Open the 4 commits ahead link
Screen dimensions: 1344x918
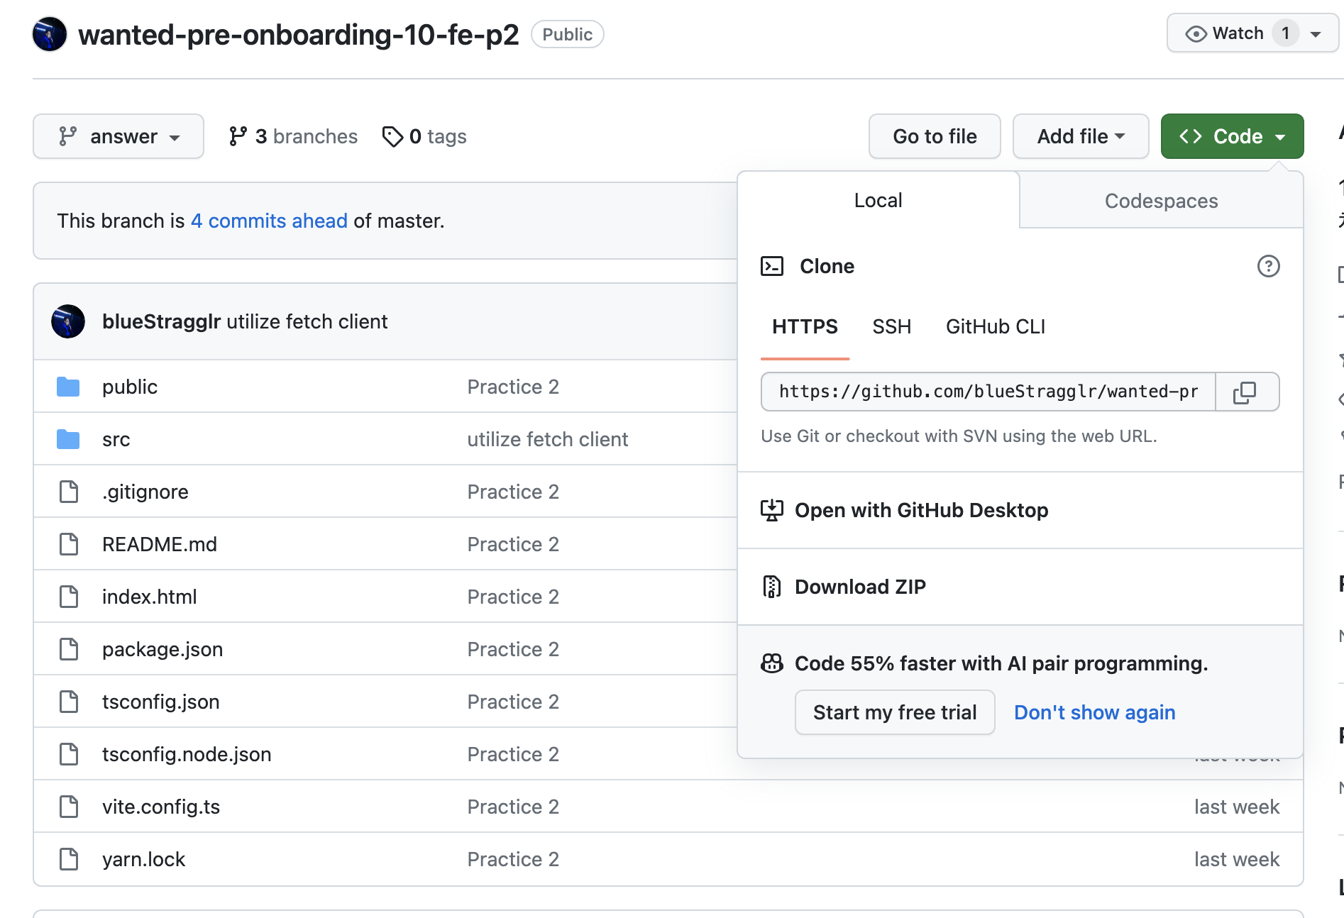(269, 221)
